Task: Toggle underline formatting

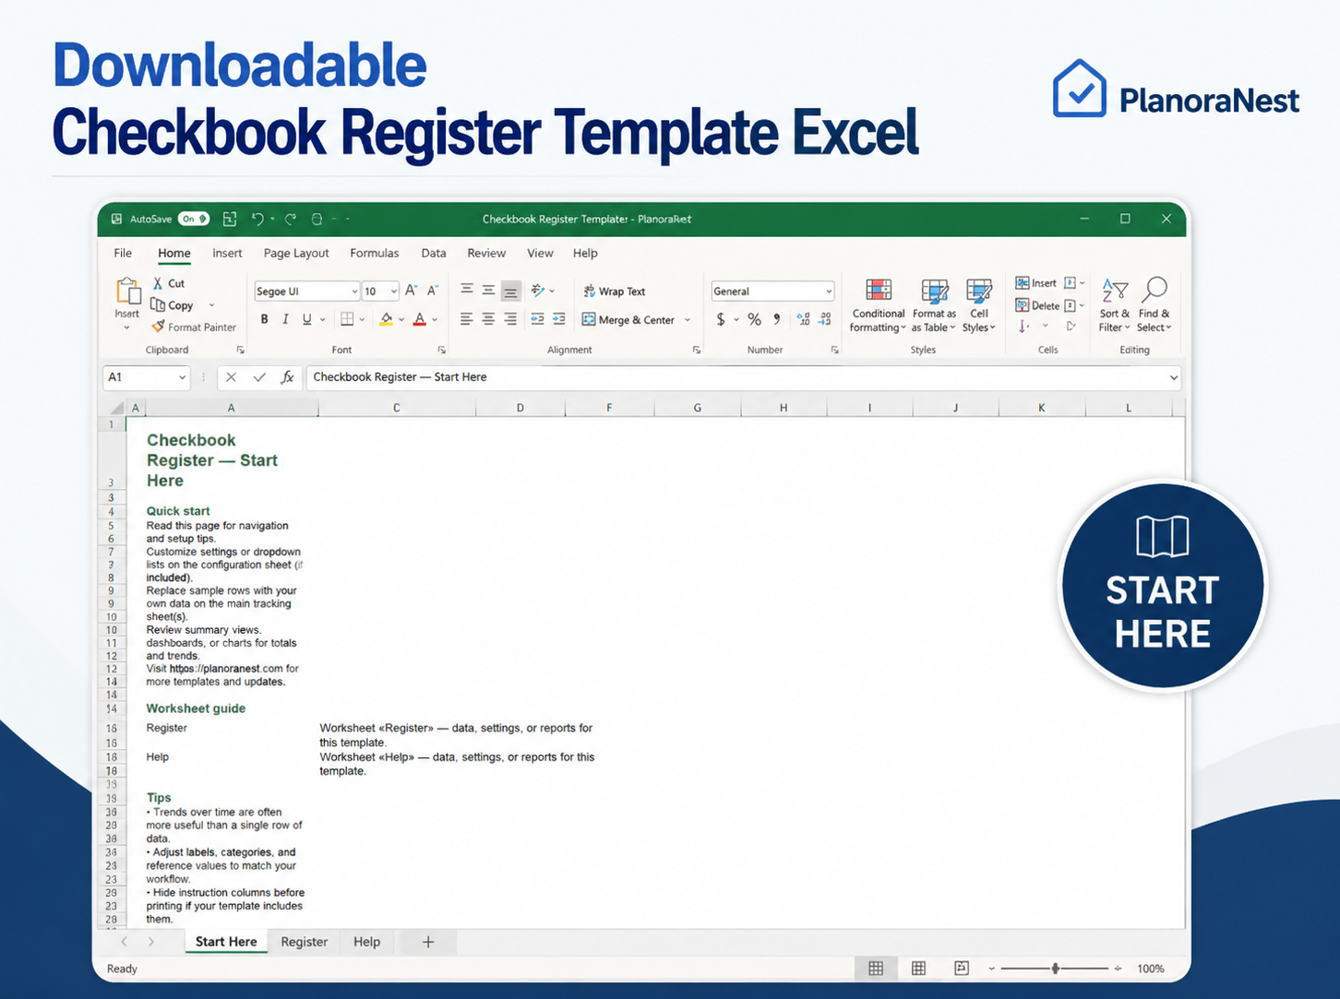Action: coord(307,319)
